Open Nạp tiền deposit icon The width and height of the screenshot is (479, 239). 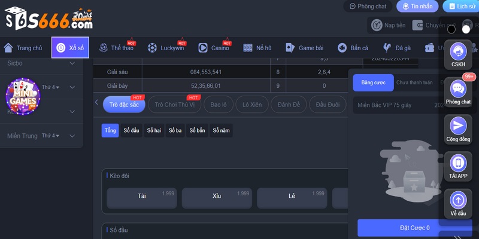pyautogui.click(x=377, y=26)
